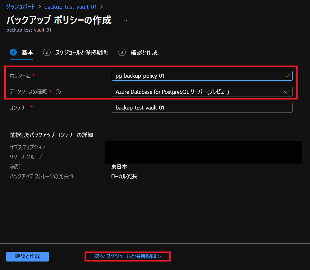Click the 場所 label
This screenshot has height=270, width=310.
[15, 167]
